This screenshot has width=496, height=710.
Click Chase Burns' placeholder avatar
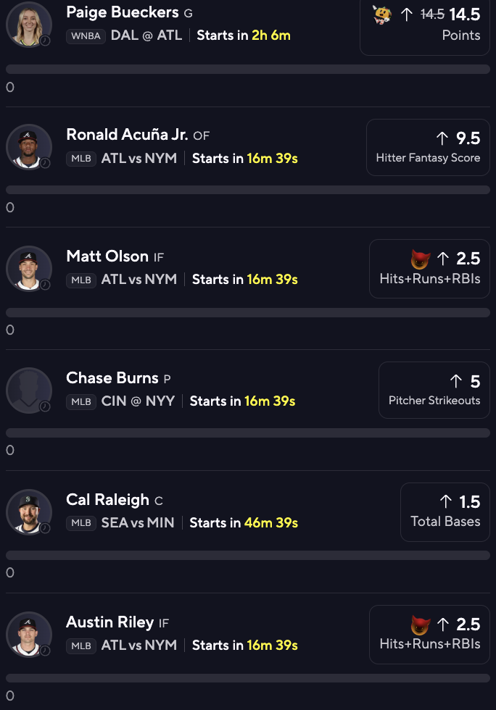(x=29, y=390)
